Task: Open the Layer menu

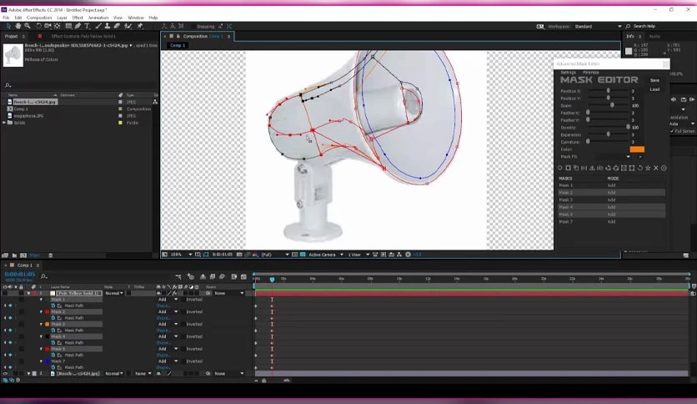Action: tap(62, 18)
